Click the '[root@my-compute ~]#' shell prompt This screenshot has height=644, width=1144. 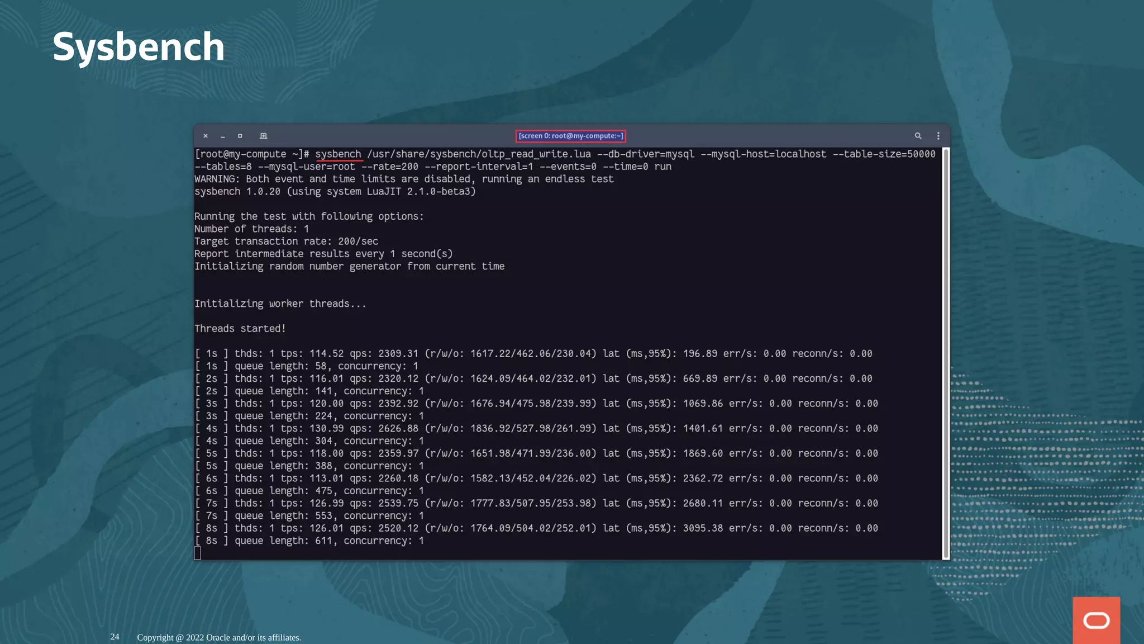point(251,154)
